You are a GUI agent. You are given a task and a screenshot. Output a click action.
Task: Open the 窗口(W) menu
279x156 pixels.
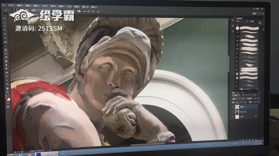pos(85,7)
